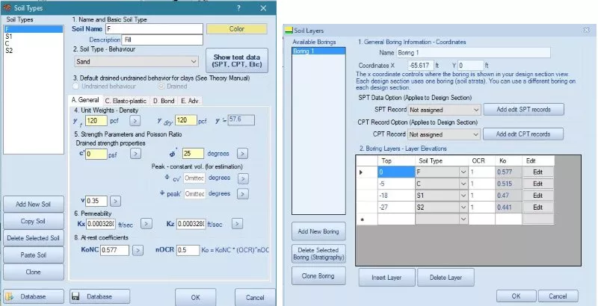Click the Database button with save disk icon
Image resolution: width=598 pixels, height=306 pixels.
[100, 296]
